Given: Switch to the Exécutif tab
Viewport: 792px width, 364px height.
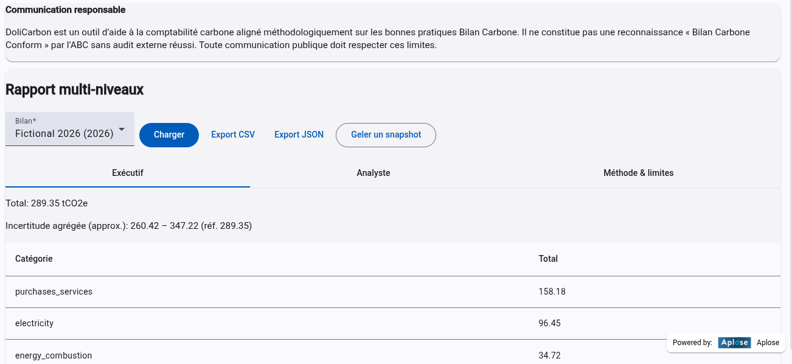Looking at the screenshot, I should pyautogui.click(x=128, y=173).
